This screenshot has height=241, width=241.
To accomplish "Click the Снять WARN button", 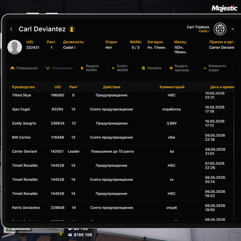I will coord(122,68).
